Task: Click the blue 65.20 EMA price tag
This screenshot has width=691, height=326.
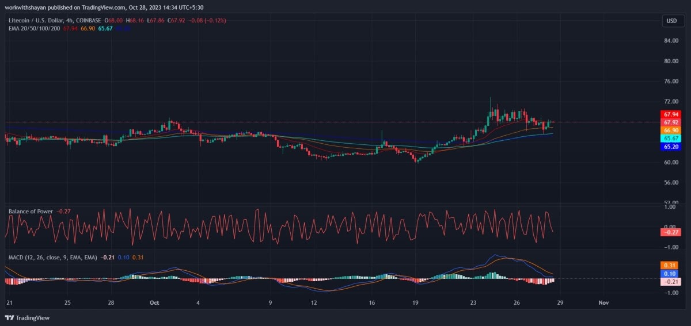Action: click(x=671, y=147)
